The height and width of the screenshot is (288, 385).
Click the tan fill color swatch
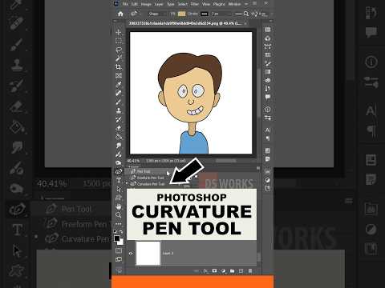(182, 14)
